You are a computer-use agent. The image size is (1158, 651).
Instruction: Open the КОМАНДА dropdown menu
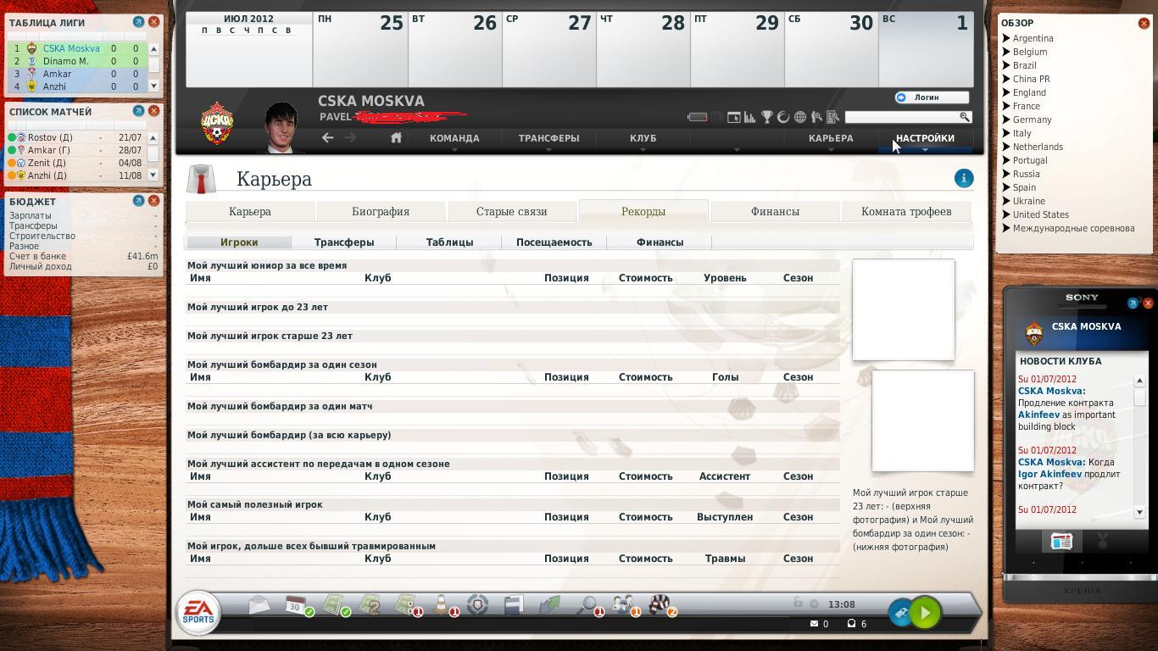tap(454, 138)
